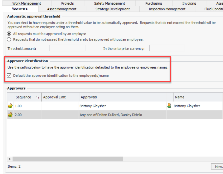Open the Purchasing tab
This screenshot has width=223, height=174.
point(153,4)
